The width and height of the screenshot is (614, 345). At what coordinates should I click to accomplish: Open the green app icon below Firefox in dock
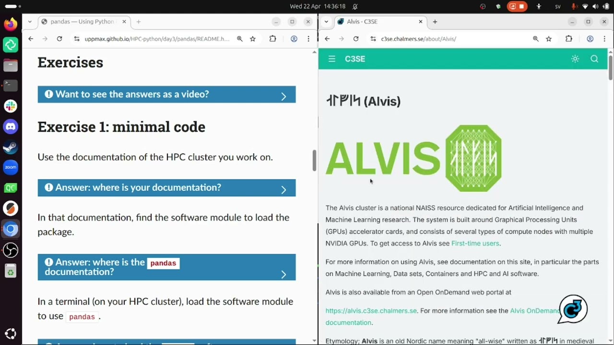click(11, 45)
